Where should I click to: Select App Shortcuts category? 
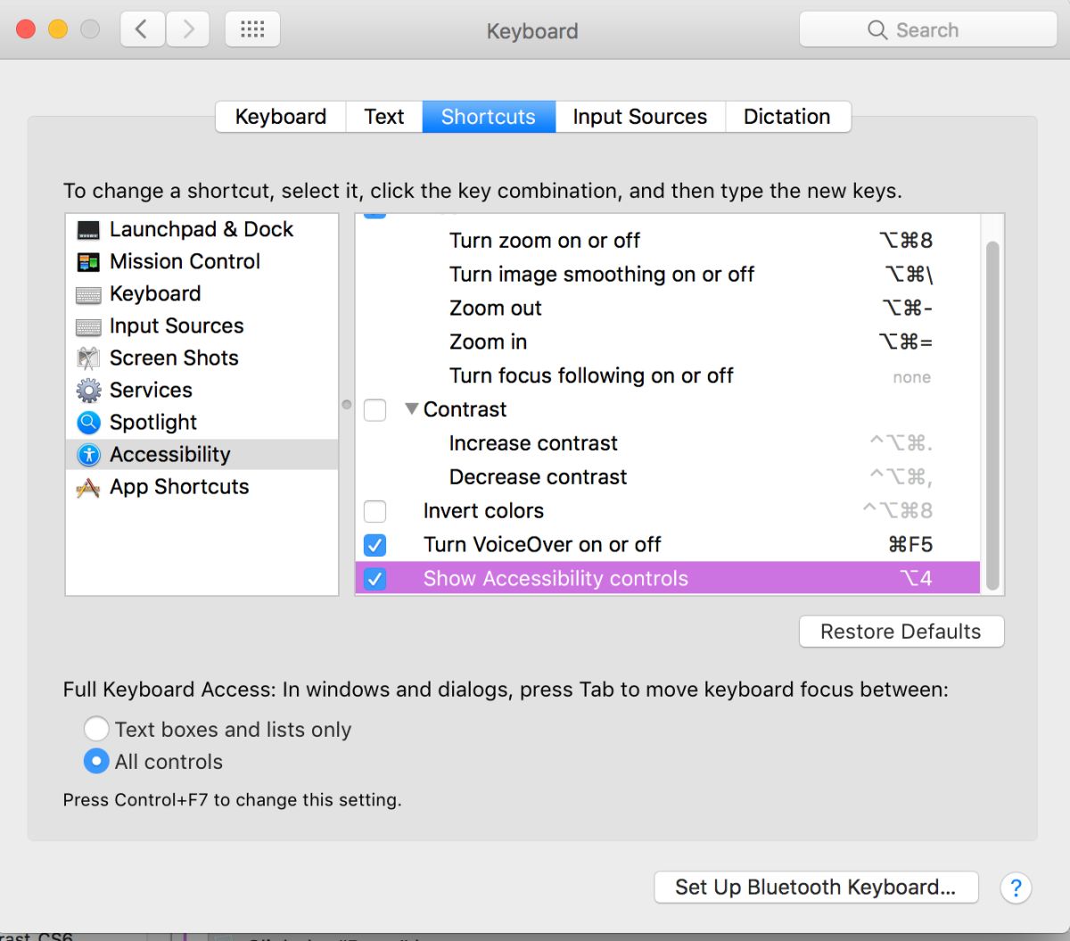click(202, 487)
